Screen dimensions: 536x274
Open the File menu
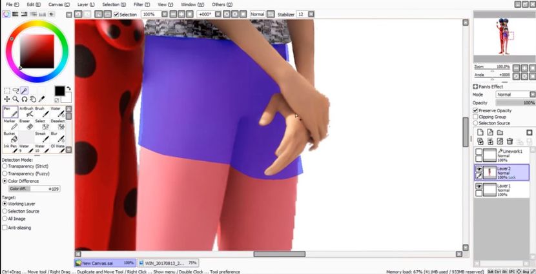coord(13,5)
